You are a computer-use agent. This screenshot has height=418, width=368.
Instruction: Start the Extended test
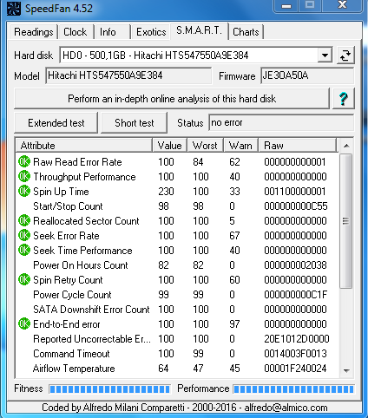[56, 123]
